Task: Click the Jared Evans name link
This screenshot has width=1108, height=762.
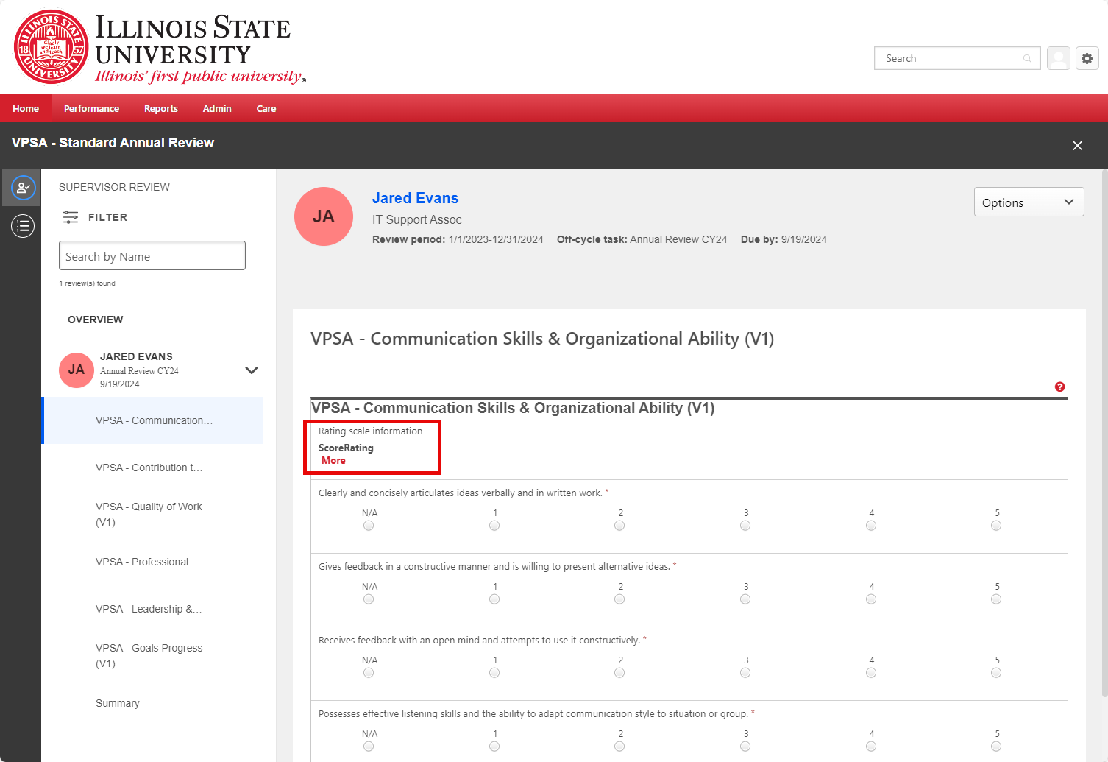Action: tap(415, 198)
